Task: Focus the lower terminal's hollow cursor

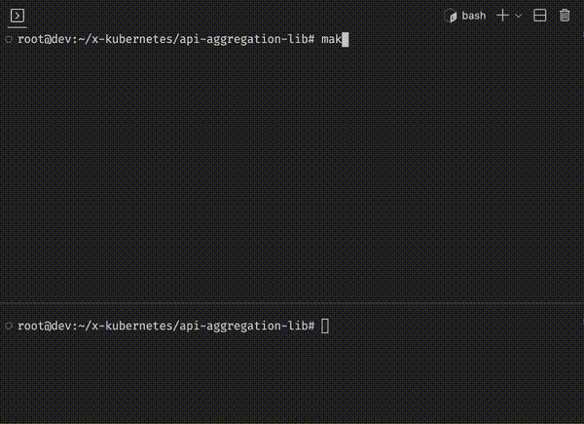Action: click(x=325, y=326)
